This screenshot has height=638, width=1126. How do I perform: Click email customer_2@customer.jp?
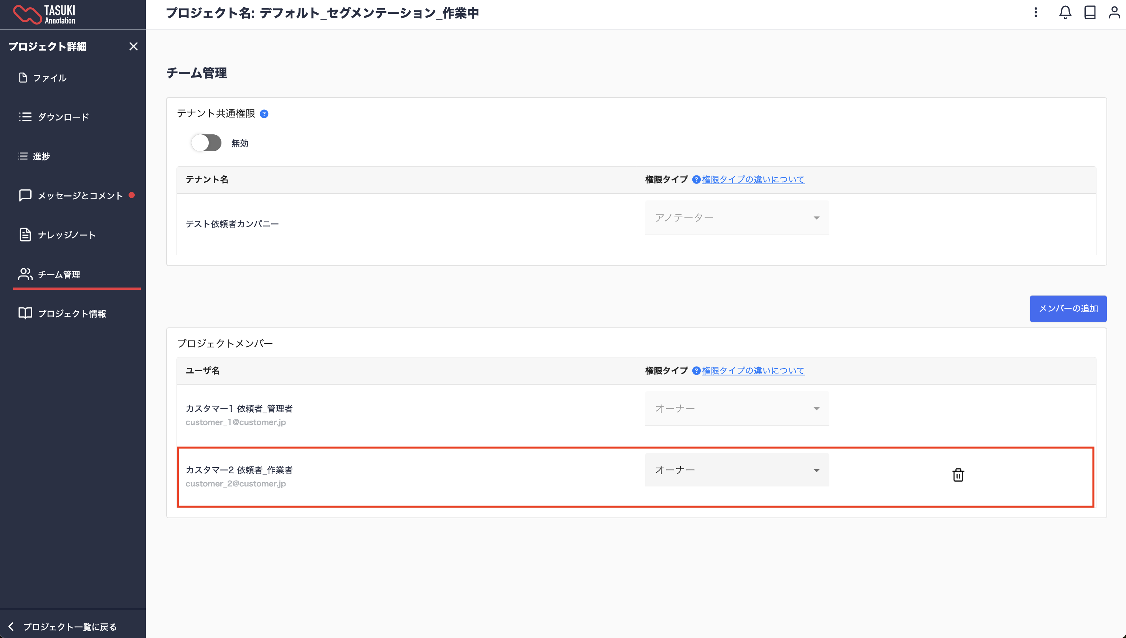pyautogui.click(x=236, y=484)
